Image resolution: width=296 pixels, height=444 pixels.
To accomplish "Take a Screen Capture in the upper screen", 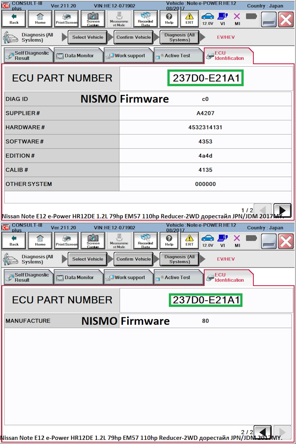I will pyautogui.click(x=93, y=19).
